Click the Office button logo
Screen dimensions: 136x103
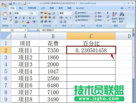click(4, 5)
